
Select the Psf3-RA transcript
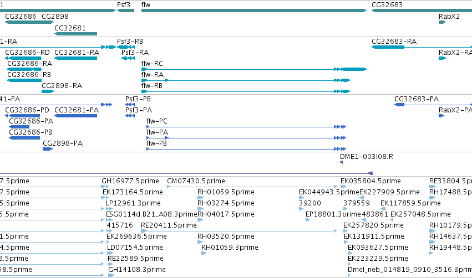pyautogui.click(x=128, y=58)
